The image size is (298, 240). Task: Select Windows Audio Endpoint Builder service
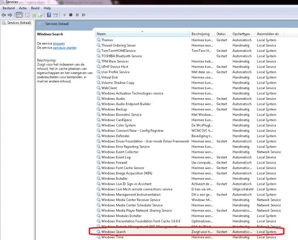pyautogui.click(x=189, y=104)
